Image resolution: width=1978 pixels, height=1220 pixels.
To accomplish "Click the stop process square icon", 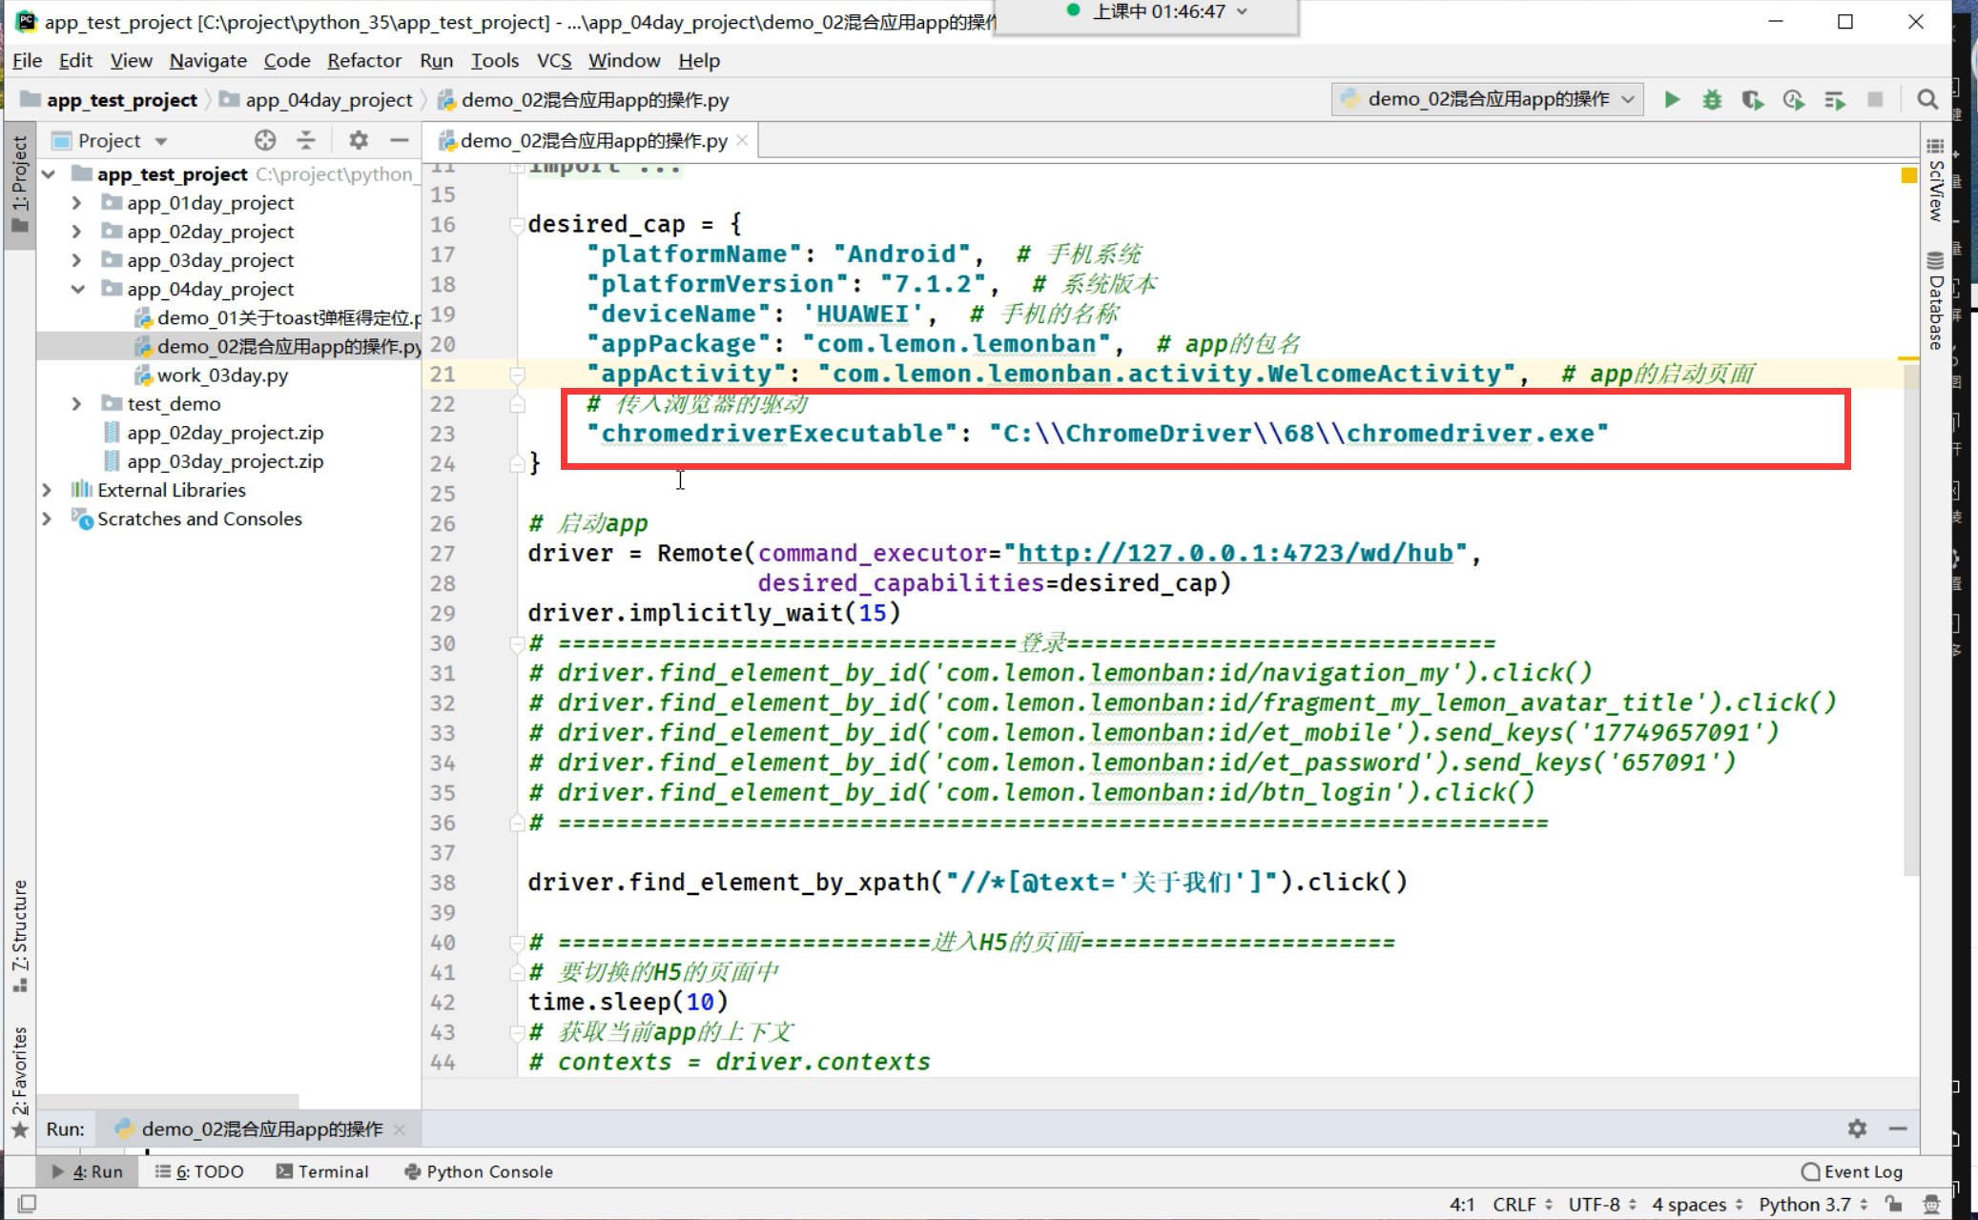I will (x=1874, y=99).
